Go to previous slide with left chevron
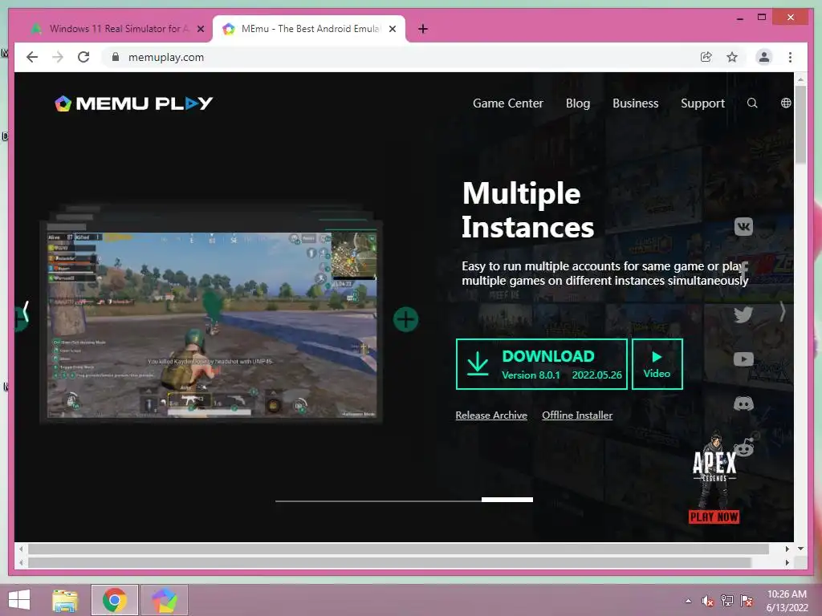822x616 pixels. [25, 312]
